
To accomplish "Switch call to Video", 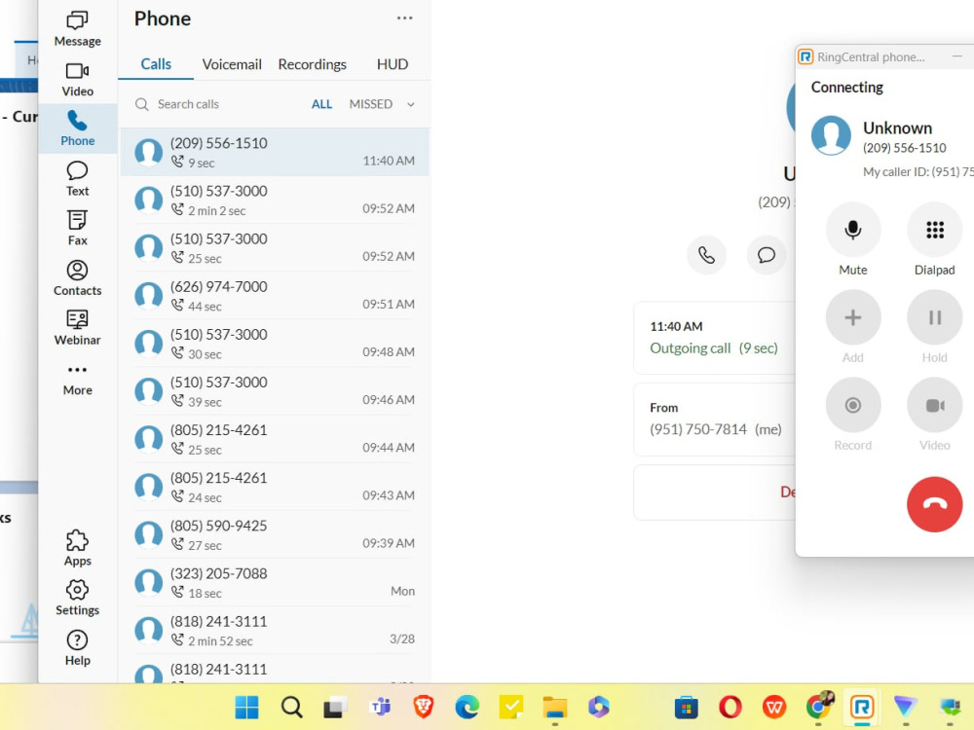I will (934, 405).
